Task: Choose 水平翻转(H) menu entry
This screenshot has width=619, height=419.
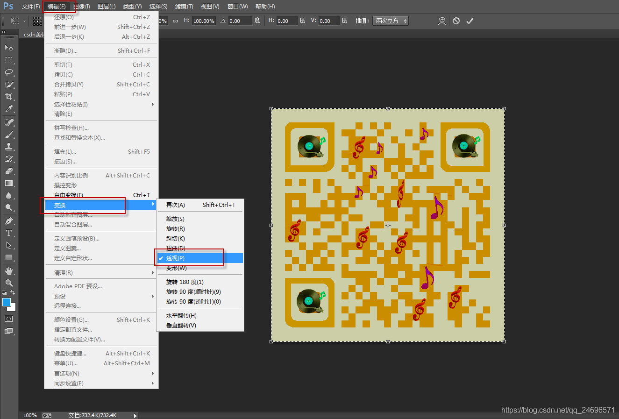Action: coord(200,316)
